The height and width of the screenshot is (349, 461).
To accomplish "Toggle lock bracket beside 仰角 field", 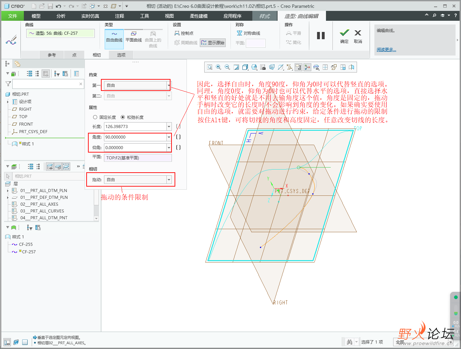I will click(x=178, y=147).
